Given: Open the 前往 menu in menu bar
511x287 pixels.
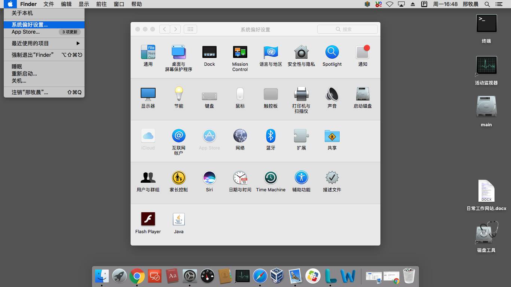Looking at the screenshot, I should [x=101, y=4].
